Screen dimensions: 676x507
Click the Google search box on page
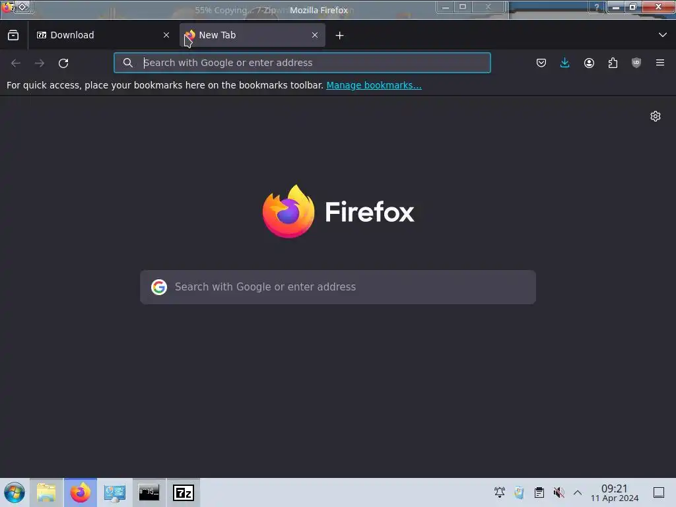[338, 287]
